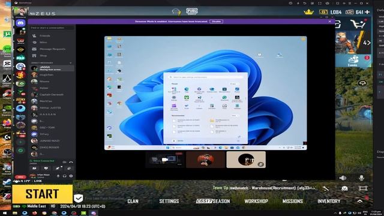Viewport: 384px width, 216px height.
Task: Open JUNAID NIAZI direct message
Action: pyautogui.click(x=52, y=141)
